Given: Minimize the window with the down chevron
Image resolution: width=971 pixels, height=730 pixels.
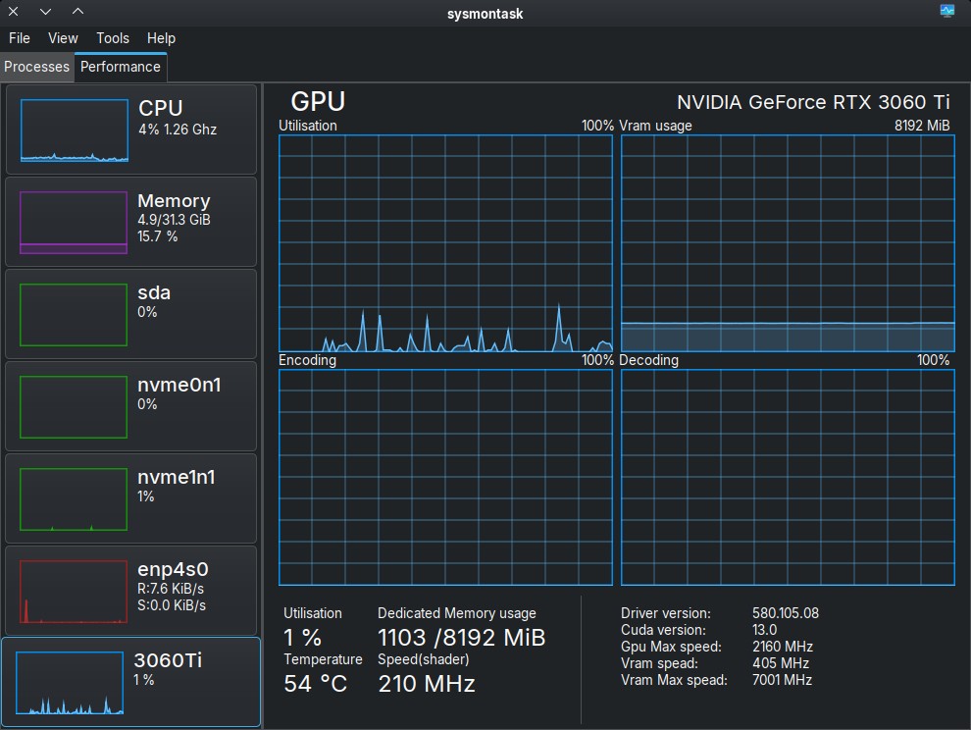Looking at the screenshot, I should 45,11.
